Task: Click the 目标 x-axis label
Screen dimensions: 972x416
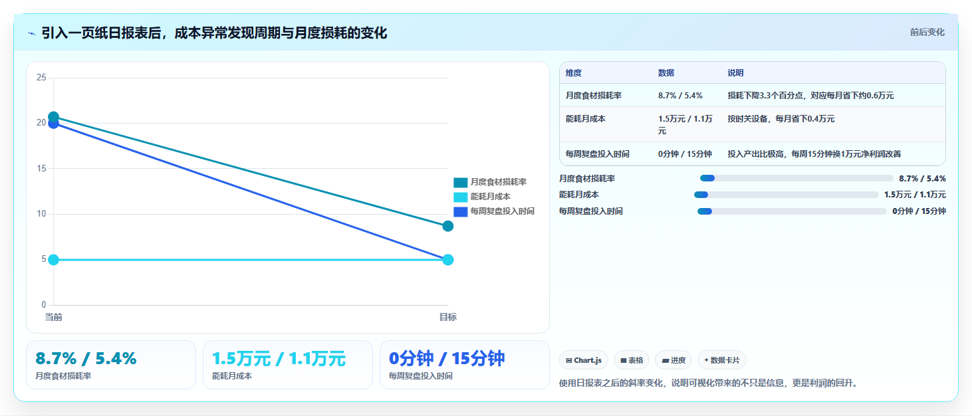Action: 448,317
